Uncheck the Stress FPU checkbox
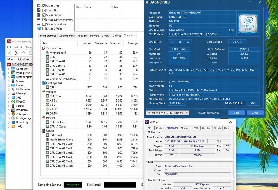 tap(44, 11)
